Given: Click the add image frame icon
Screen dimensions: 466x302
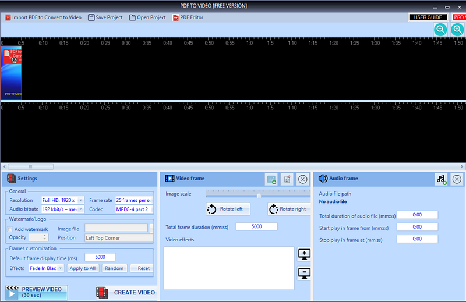Looking at the screenshot, I should tap(271, 179).
